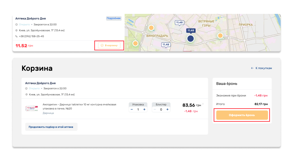
Task: Open the Подробнее details badge
Action: [114, 18]
